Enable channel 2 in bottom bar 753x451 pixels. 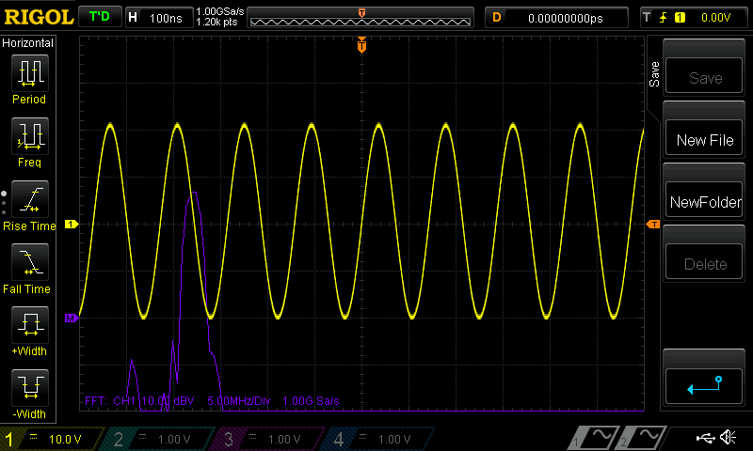[160, 439]
